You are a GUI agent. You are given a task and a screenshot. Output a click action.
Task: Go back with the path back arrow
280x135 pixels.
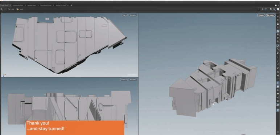[1, 9]
